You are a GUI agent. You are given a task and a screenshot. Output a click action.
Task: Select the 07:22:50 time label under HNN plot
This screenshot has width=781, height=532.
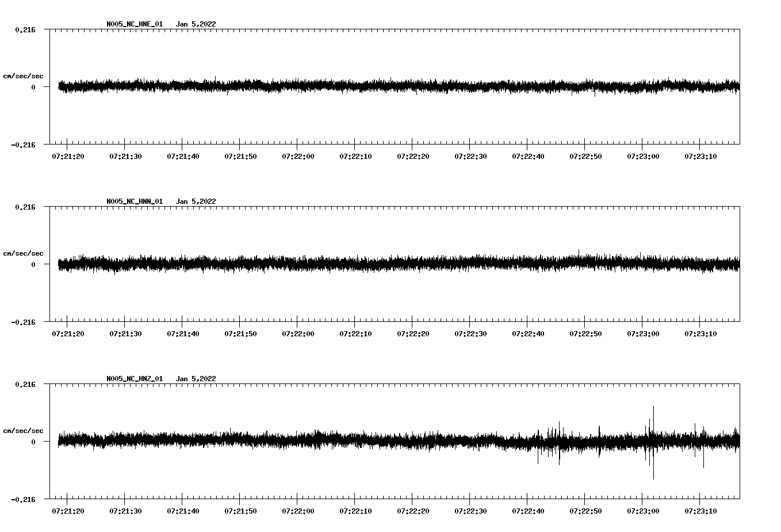[585, 334]
